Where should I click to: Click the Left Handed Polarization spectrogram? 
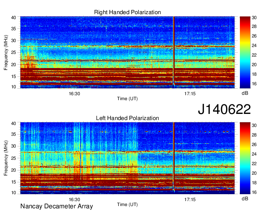[127, 158]
